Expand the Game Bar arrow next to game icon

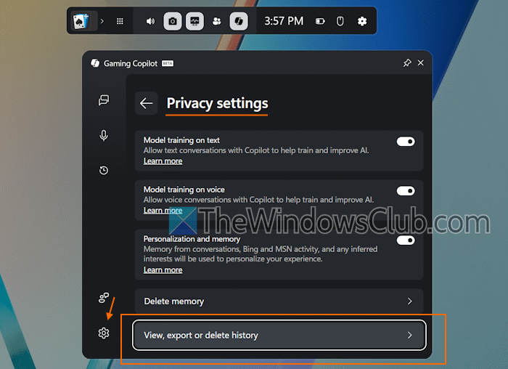102,21
